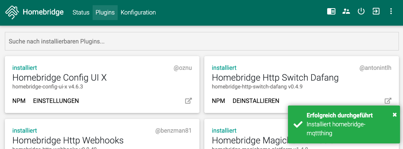Click version text homebridge-config-ui-x v4.6.3
This screenshot has height=149, width=403.
pyautogui.click(x=47, y=87)
